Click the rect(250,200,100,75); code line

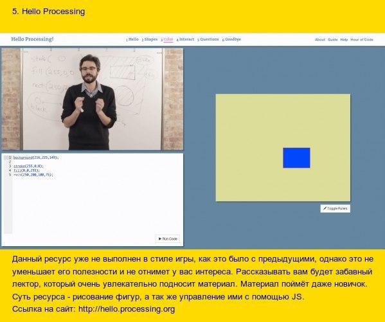(x=33, y=175)
